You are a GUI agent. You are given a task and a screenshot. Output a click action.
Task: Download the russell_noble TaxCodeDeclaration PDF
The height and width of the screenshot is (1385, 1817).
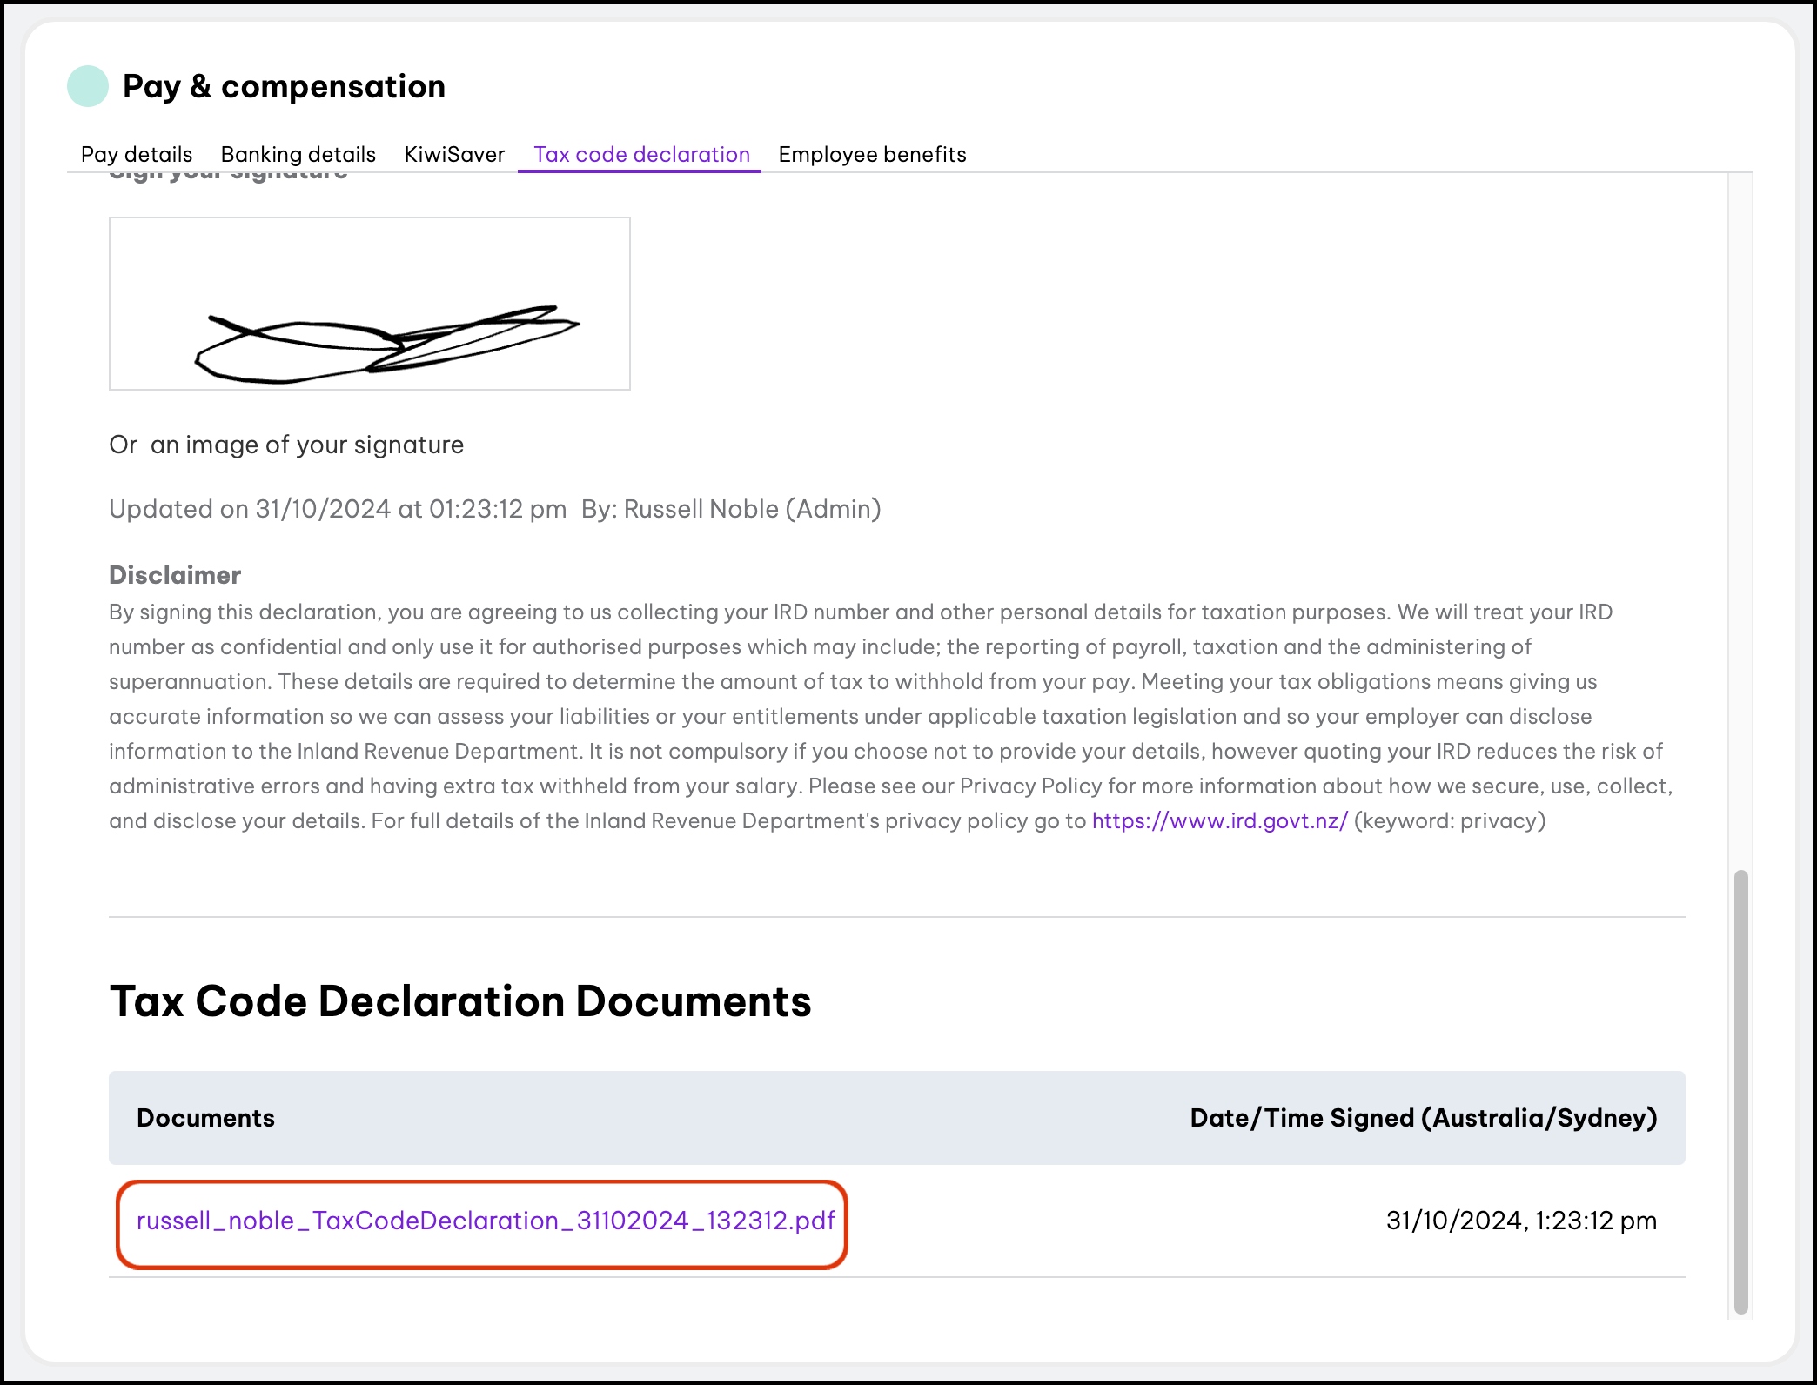486,1221
